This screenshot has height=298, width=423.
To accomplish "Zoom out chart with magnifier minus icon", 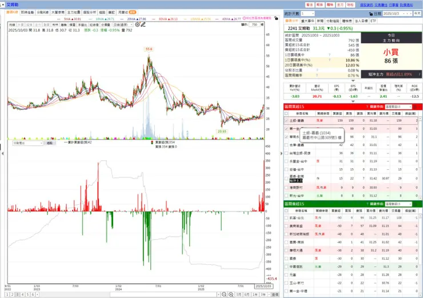I will 224,295.
